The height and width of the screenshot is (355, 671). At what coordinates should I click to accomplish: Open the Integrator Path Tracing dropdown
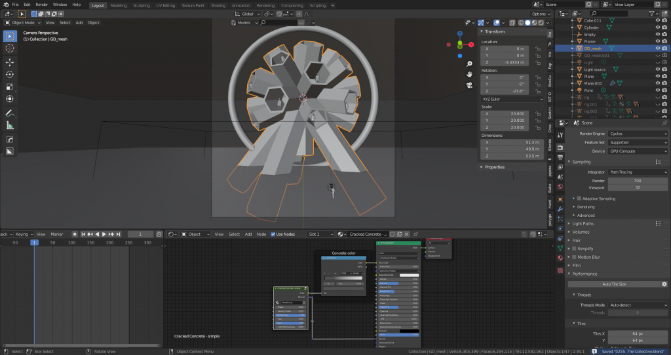pos(638,172)
